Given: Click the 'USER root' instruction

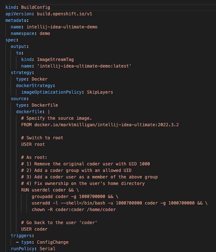Looking at the screenshot, I should (33, 144).
